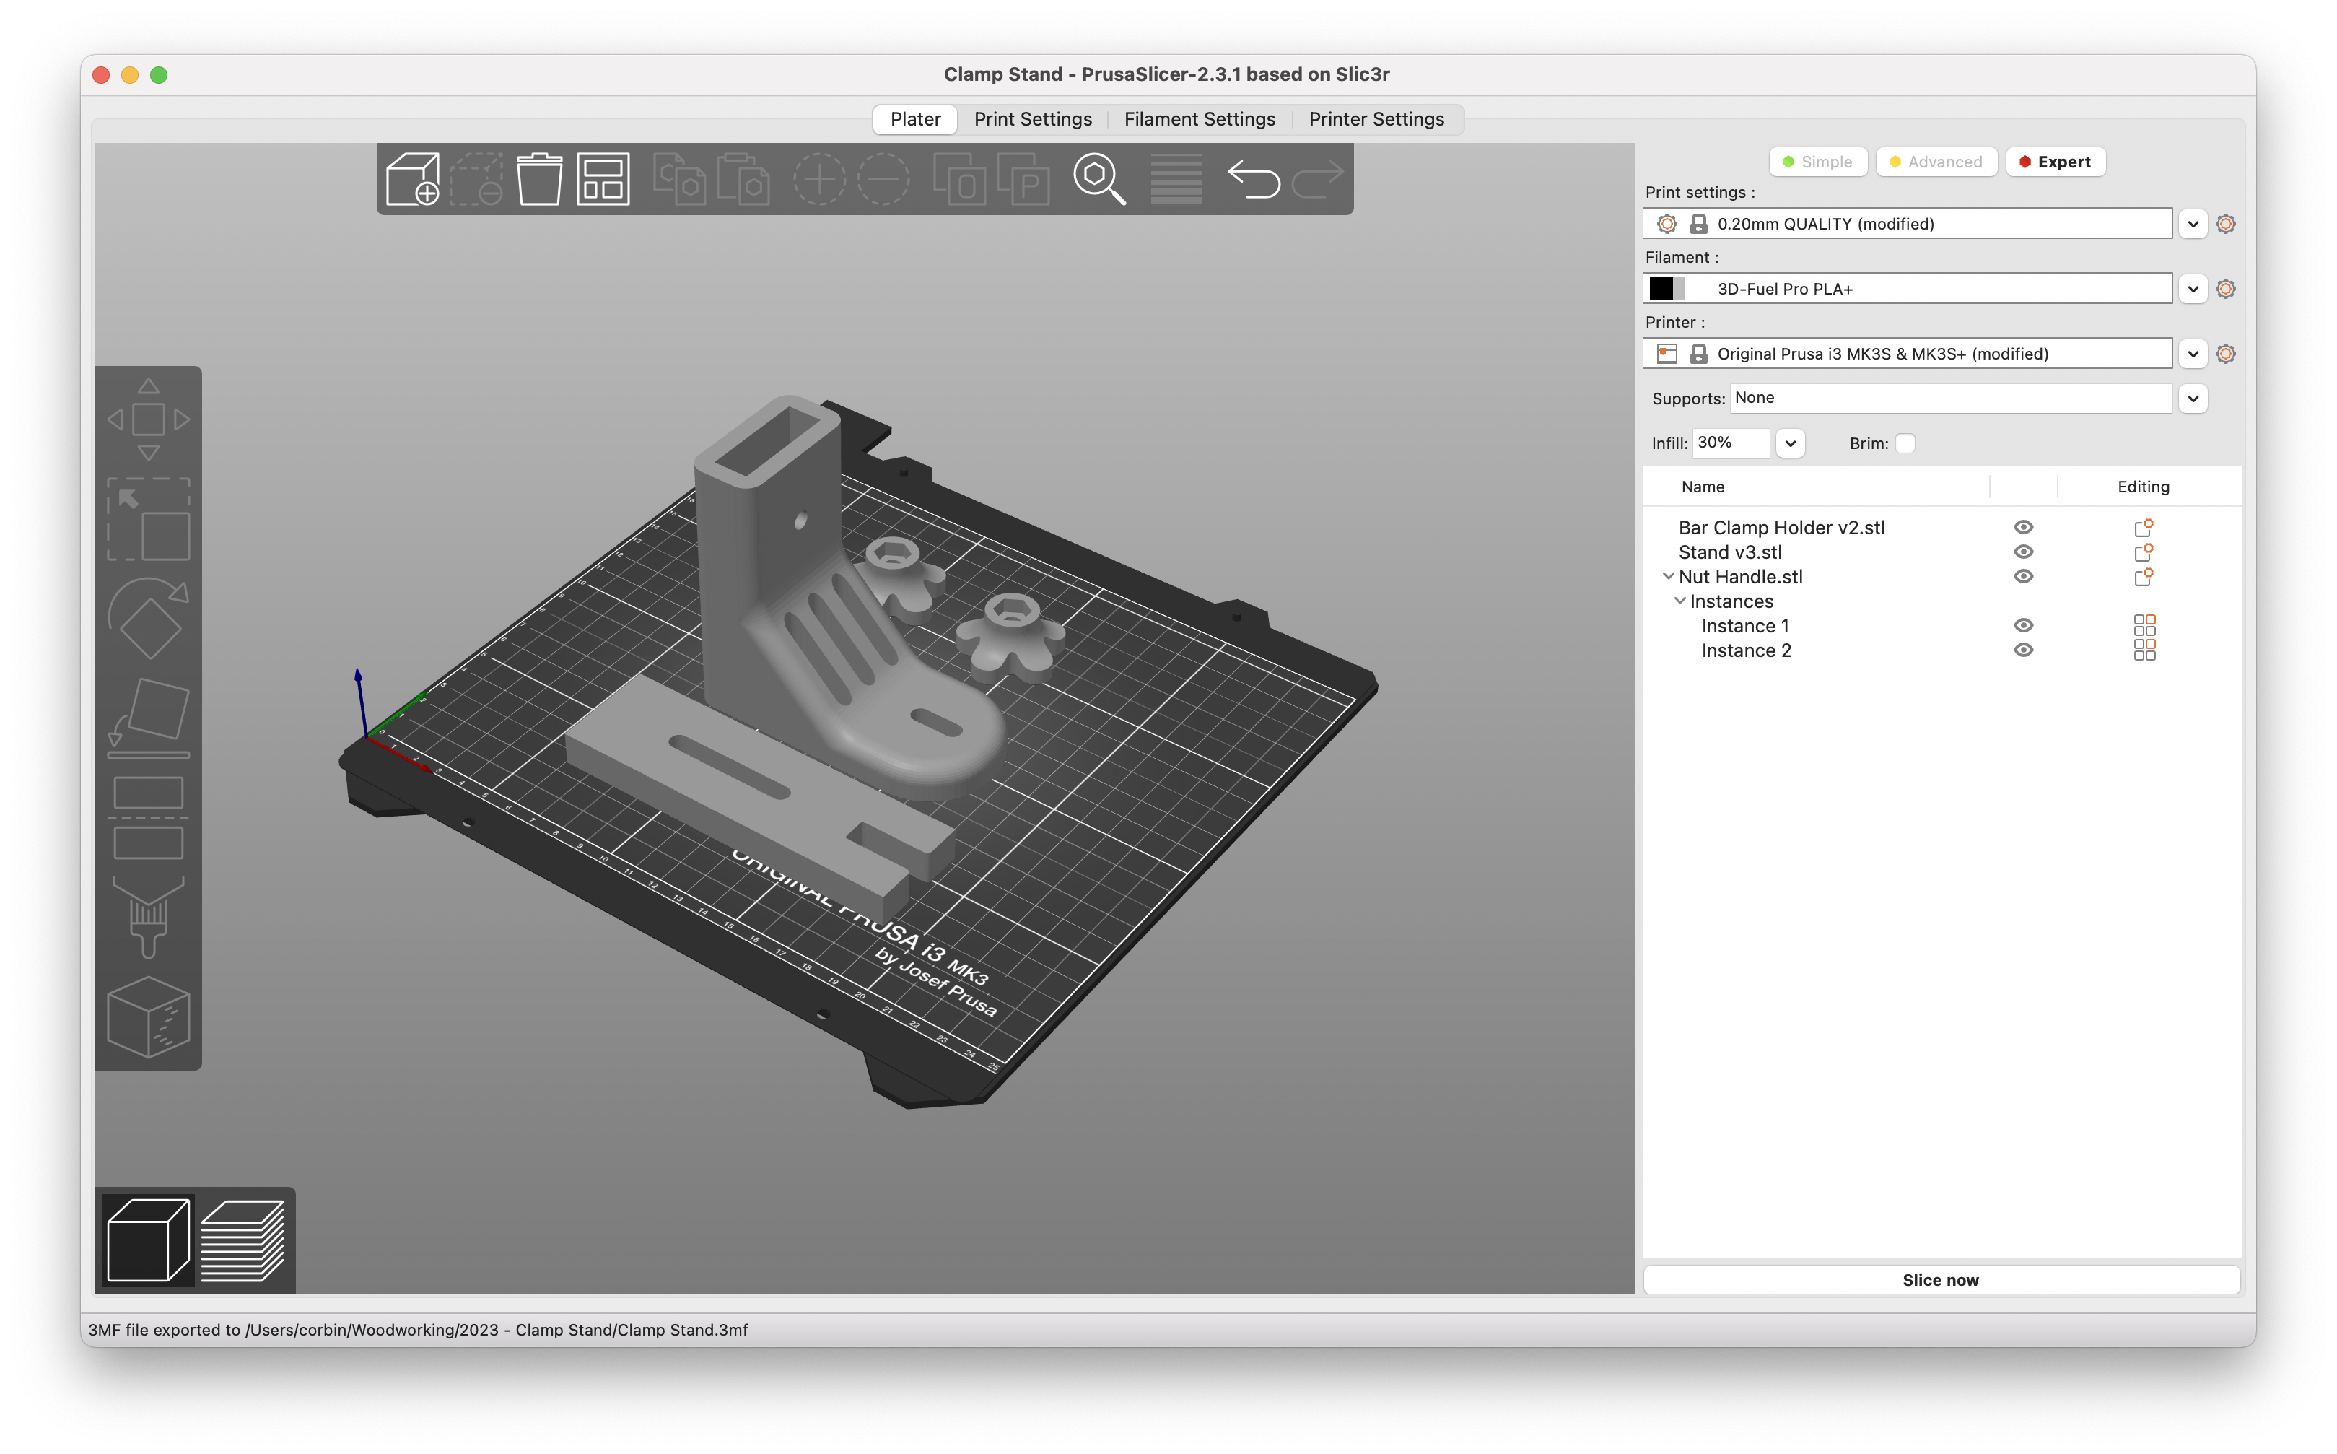This screenshot has height=1454, width=2337.
Task: Select the Scale gizmo tool
Action: (148, 519)
